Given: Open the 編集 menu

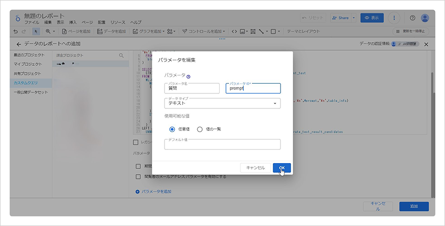Looking at the screenshot, I should pyautogui.click(x=48, y=22).
